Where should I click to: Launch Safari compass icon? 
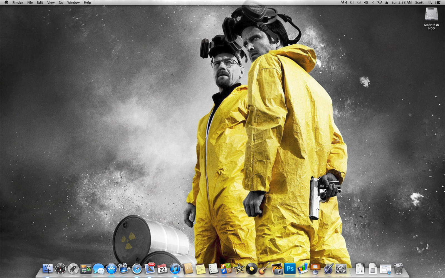(137, 269)
